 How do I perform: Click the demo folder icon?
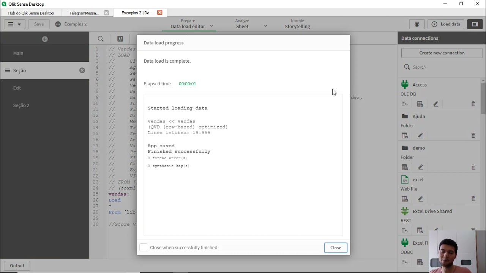tap(405, 148)
